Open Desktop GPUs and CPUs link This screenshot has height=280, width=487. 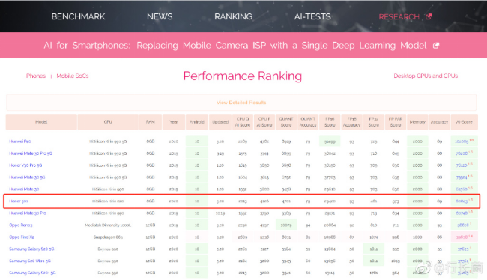pyautogui.click(x=426, y=76)
